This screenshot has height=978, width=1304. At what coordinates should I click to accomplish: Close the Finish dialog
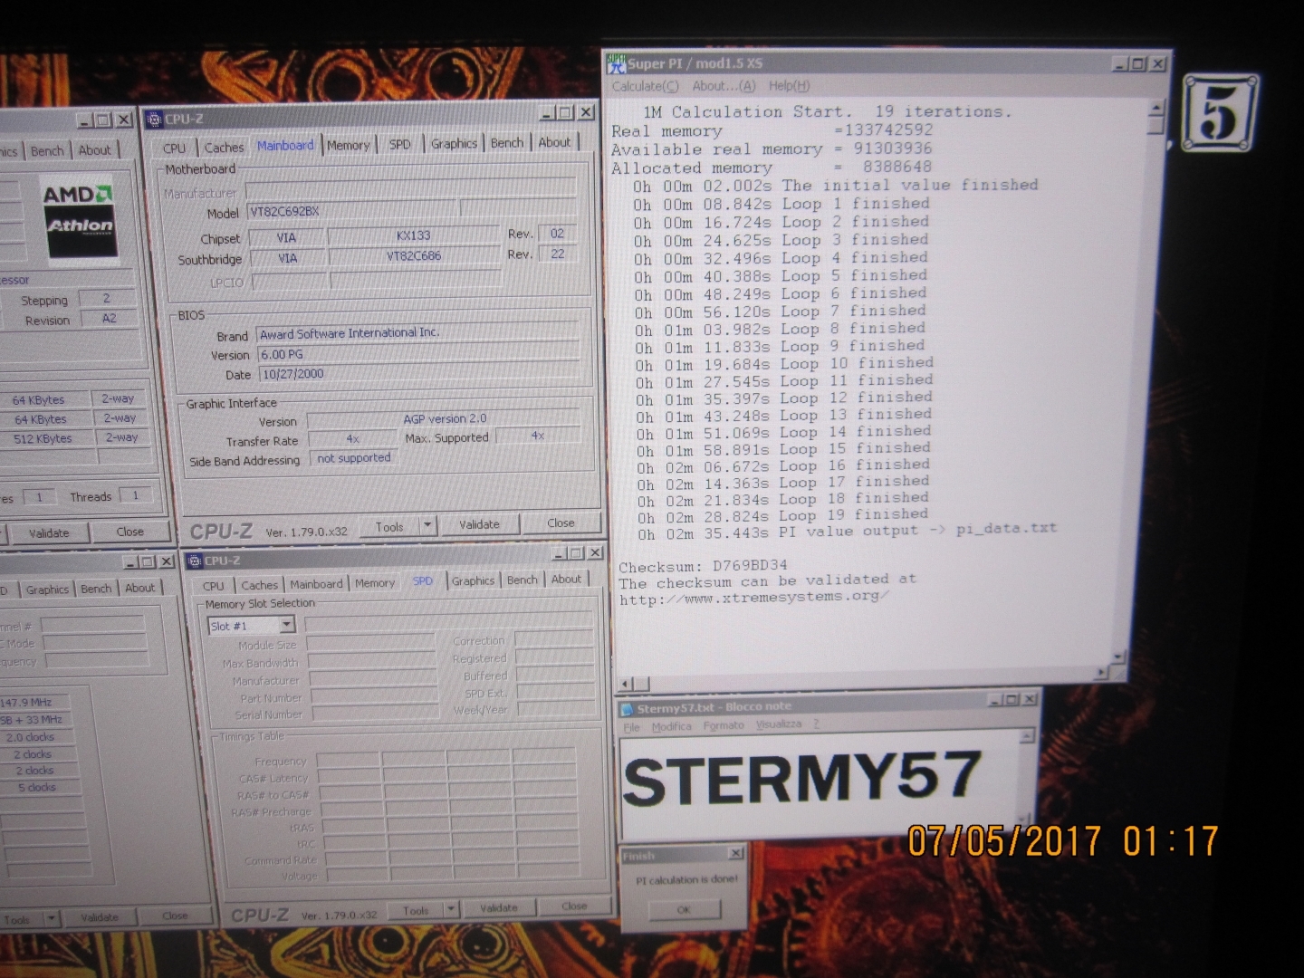point(736,853)
